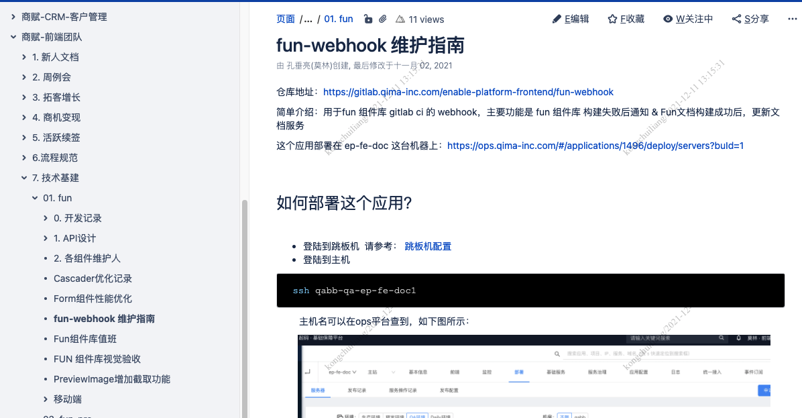802x418 pixels.
Task: Click the star favorite icon
Action: click(x=612, y=19)
